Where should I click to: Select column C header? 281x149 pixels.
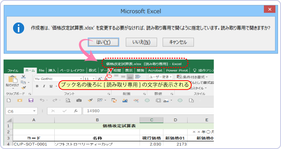(151, 120)
